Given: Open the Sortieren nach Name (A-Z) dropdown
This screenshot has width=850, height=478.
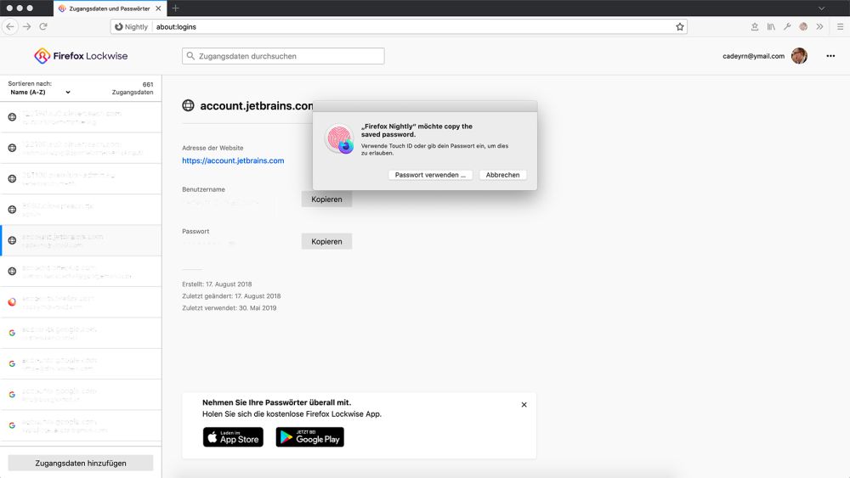Looking at the screenshot, I should point(40,92).
